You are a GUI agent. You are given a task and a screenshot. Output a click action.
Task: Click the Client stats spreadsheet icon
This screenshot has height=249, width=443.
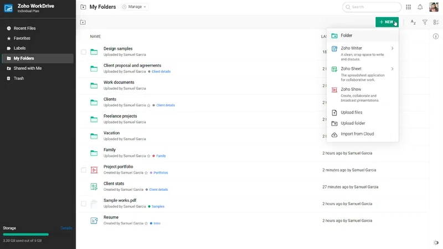pos(94,187)
